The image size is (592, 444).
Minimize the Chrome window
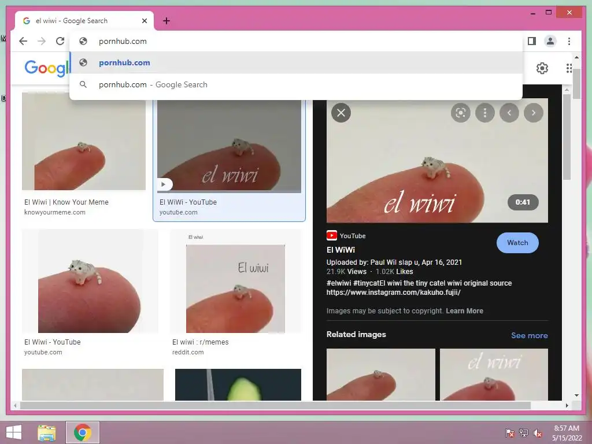click(x=532, y=13)
